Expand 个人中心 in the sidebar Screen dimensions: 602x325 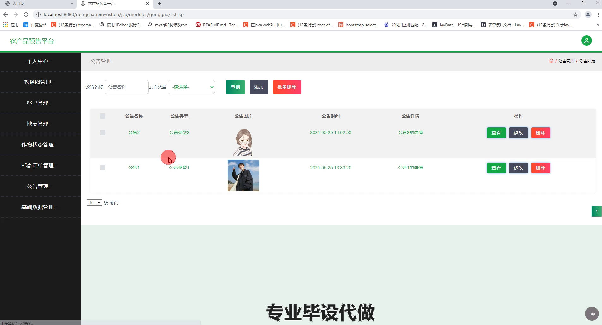pos(38,61)
